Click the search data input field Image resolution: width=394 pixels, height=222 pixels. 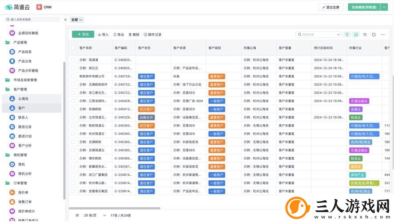point(318,35)
